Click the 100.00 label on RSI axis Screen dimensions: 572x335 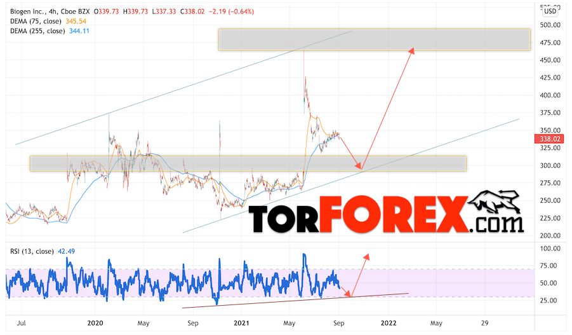pos(550,249)
